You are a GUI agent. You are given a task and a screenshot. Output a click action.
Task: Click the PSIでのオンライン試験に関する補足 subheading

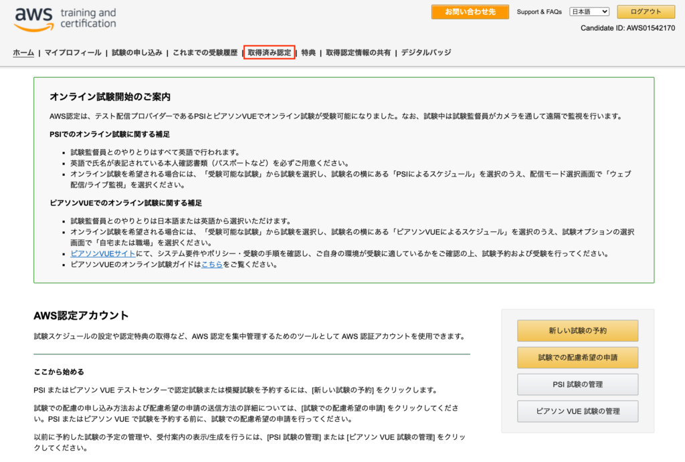point(110,134)
